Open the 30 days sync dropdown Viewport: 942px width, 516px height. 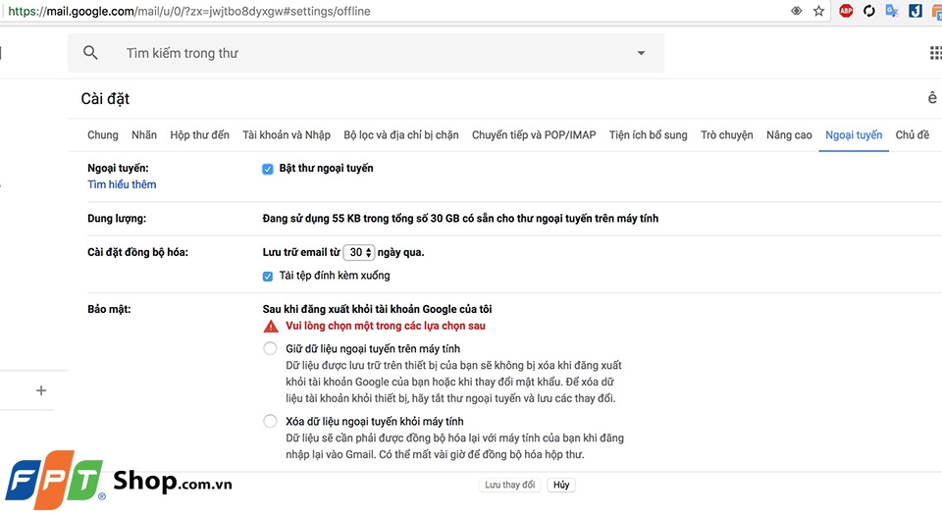point(359,252)
